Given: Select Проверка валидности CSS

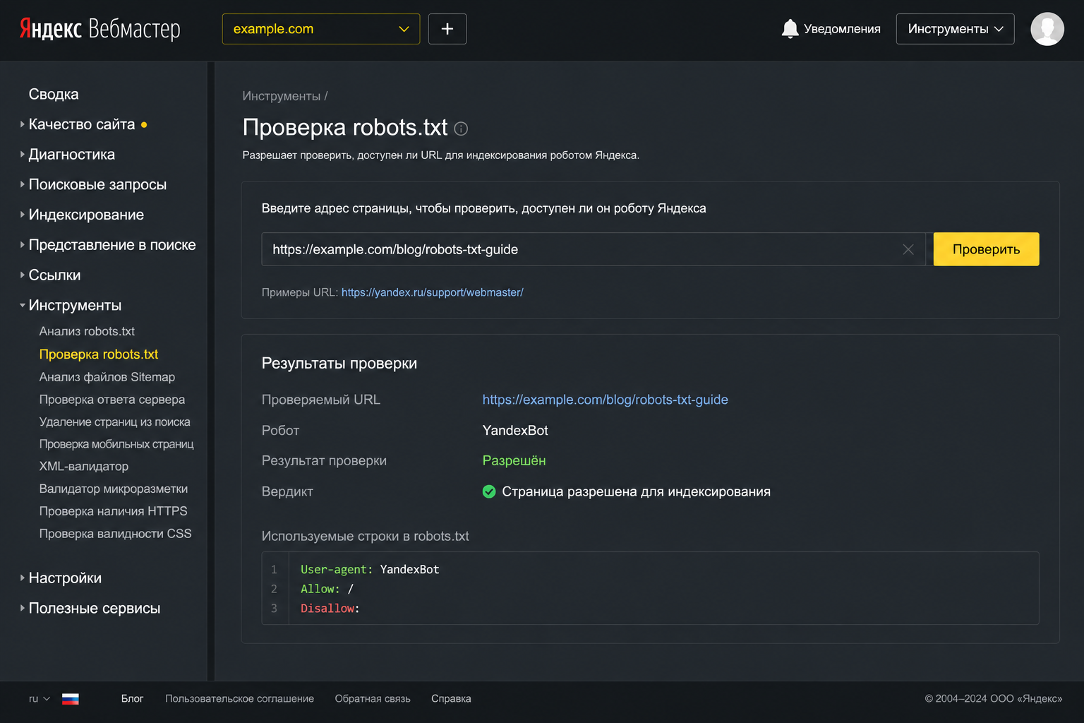Looking at the screenshot, I should point(116,534).
